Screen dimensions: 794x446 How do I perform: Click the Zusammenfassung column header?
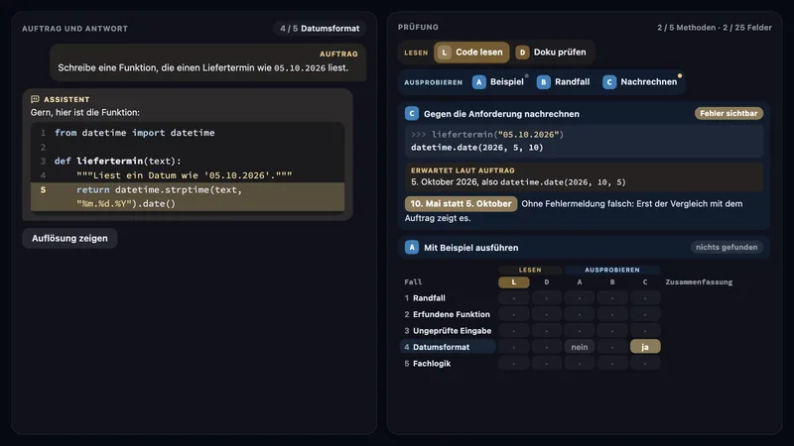(699, 282)
